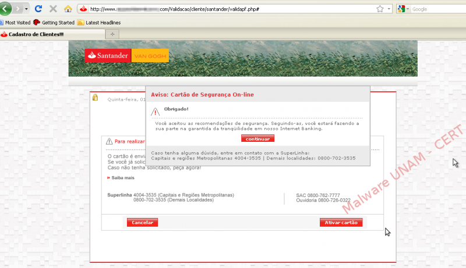Open the back/forward history dropdown arrow
466x268 pixels.
[x=26, y=9]
